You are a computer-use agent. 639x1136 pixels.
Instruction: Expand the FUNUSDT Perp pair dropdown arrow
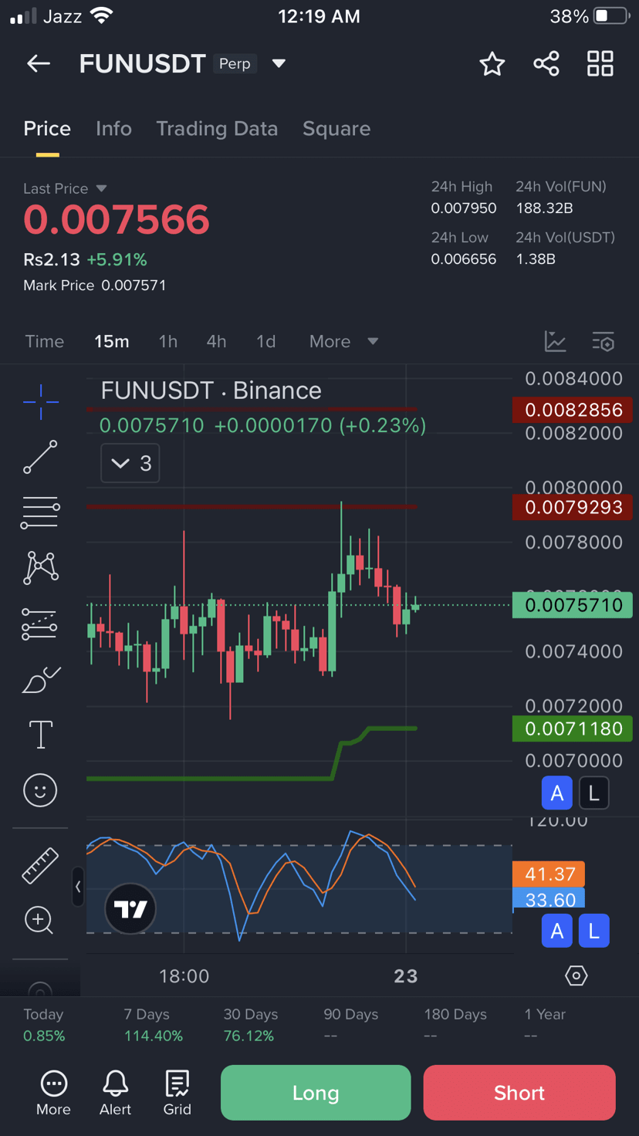279,63
